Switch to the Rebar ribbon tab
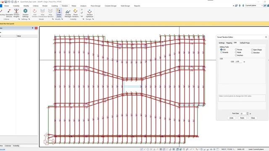This screenshot has height=151, width=269. pyautogui.click(x=74, y=6)
